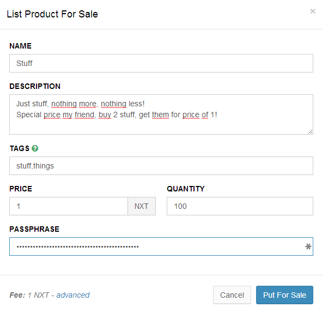Cancel the product listing
Image resolution: width=322 pixels, height=313 pixels.
232,295
